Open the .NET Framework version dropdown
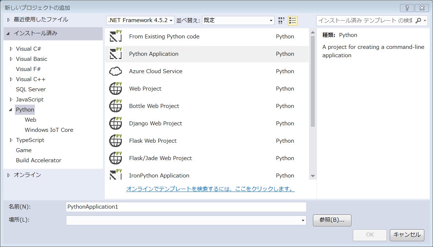This screenshot has height=247, width=433. tap(140, 21)
